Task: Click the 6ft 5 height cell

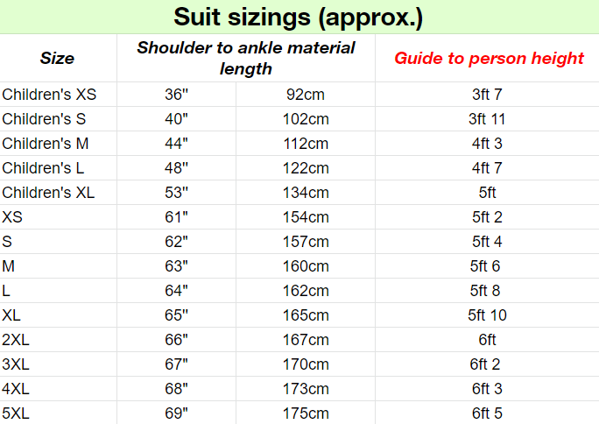Action: pos(487,413)
